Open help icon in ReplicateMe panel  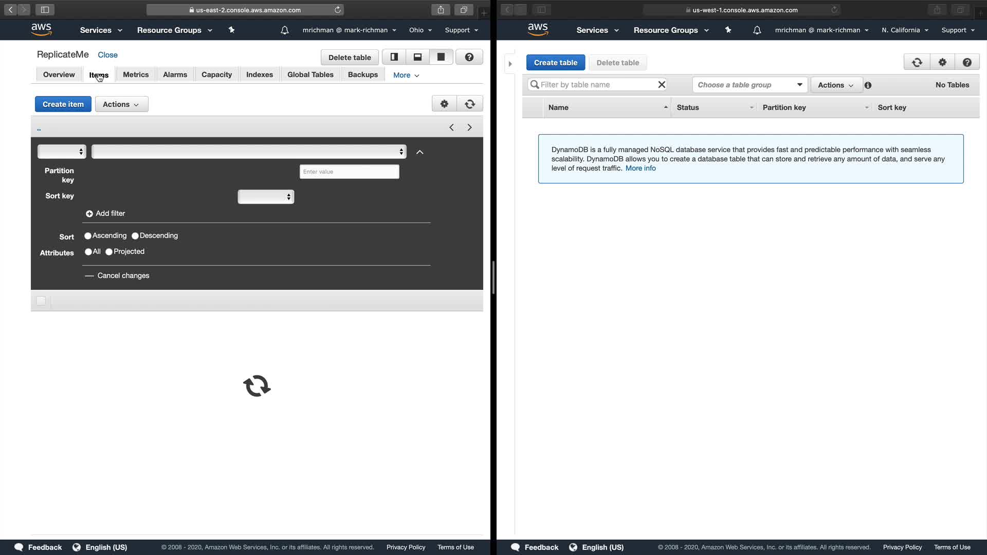coord(469,57)
